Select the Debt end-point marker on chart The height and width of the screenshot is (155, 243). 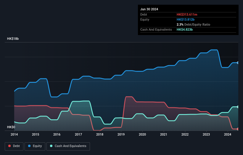coord(238,129)
